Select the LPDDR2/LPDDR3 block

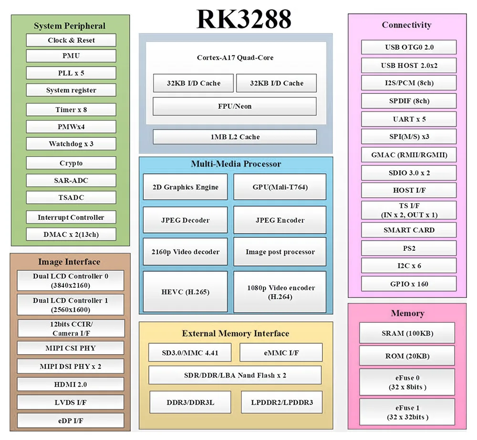[x=281, y=402]
